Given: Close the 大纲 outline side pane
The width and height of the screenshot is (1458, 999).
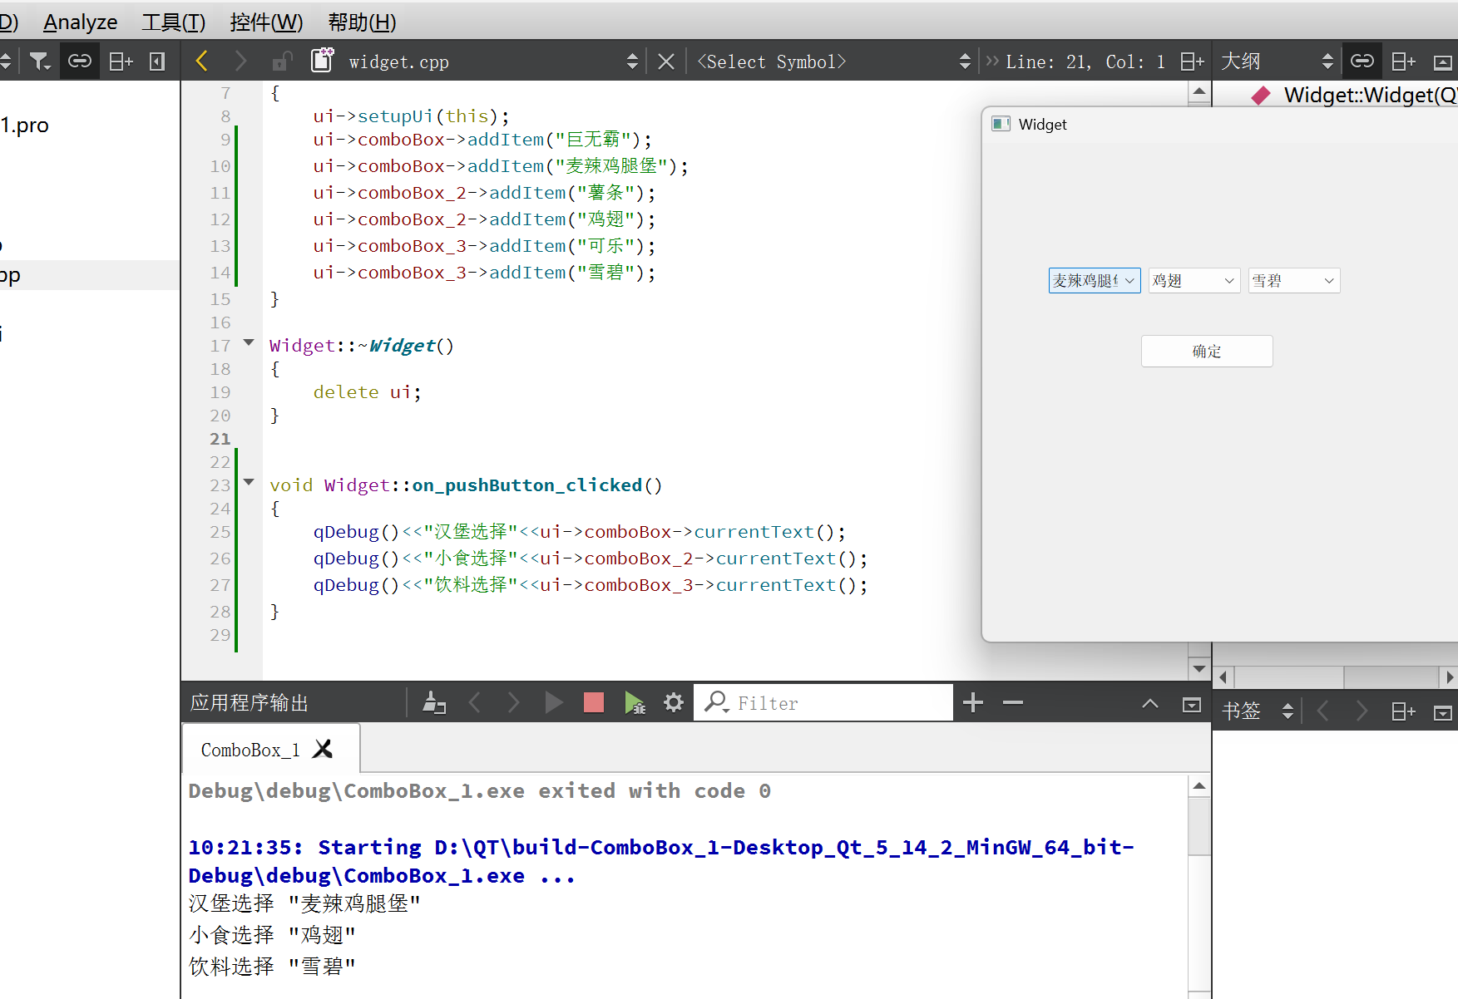Looking at the screenshot, I should coord(1443,62).
